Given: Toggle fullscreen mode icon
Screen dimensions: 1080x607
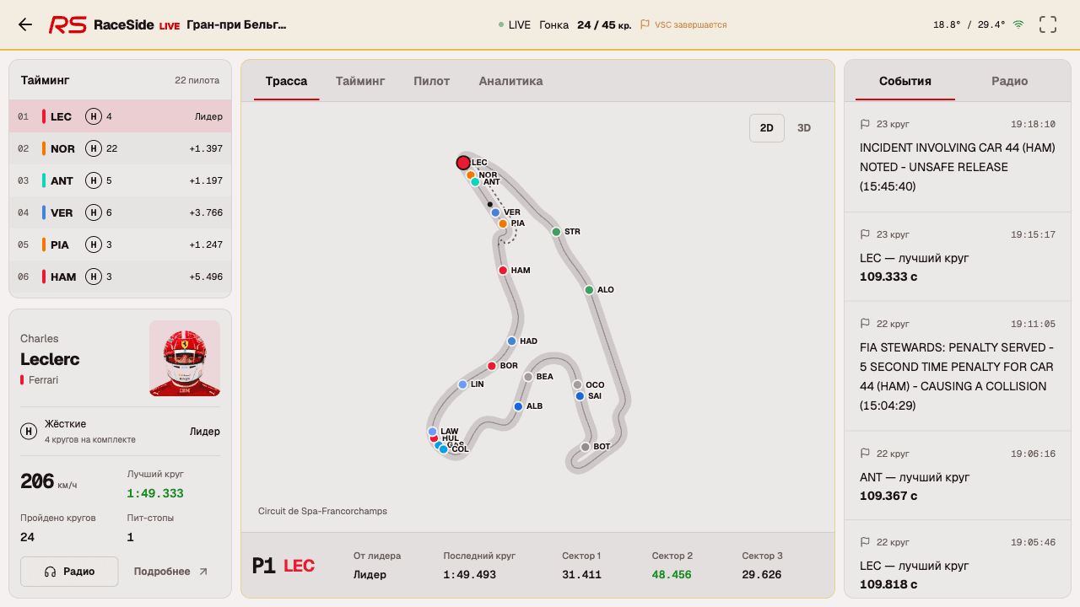Looking at the screenshot, I should tap(1048, 24).
